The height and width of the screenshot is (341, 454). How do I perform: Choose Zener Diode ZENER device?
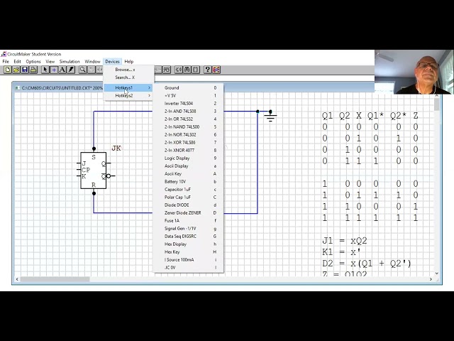pyautogui.click(x=189, y=213)
